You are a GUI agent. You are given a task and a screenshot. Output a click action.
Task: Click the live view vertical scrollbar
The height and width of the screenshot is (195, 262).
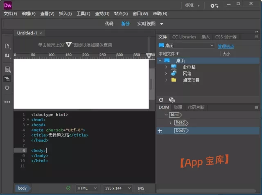152,84
